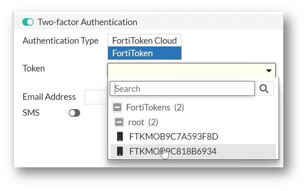
Task: Collapse the FortiTokens (2) group
Action: [x=117, y=107]
